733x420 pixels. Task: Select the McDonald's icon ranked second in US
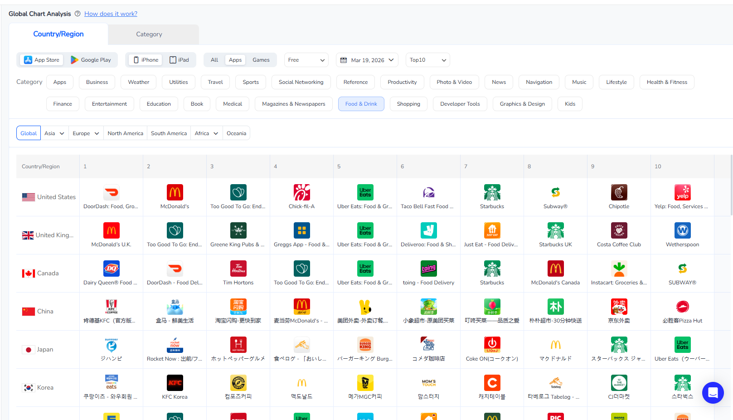(x=175, y=192)
